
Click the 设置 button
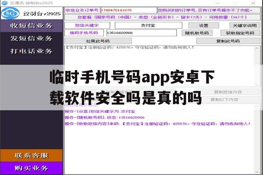coord(204,25)
